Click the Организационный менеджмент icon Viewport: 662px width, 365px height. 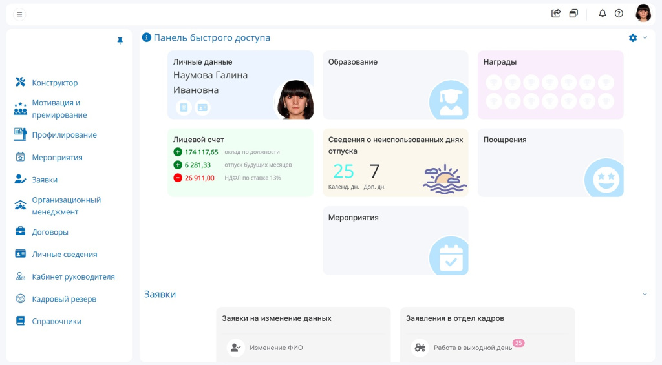20,205
